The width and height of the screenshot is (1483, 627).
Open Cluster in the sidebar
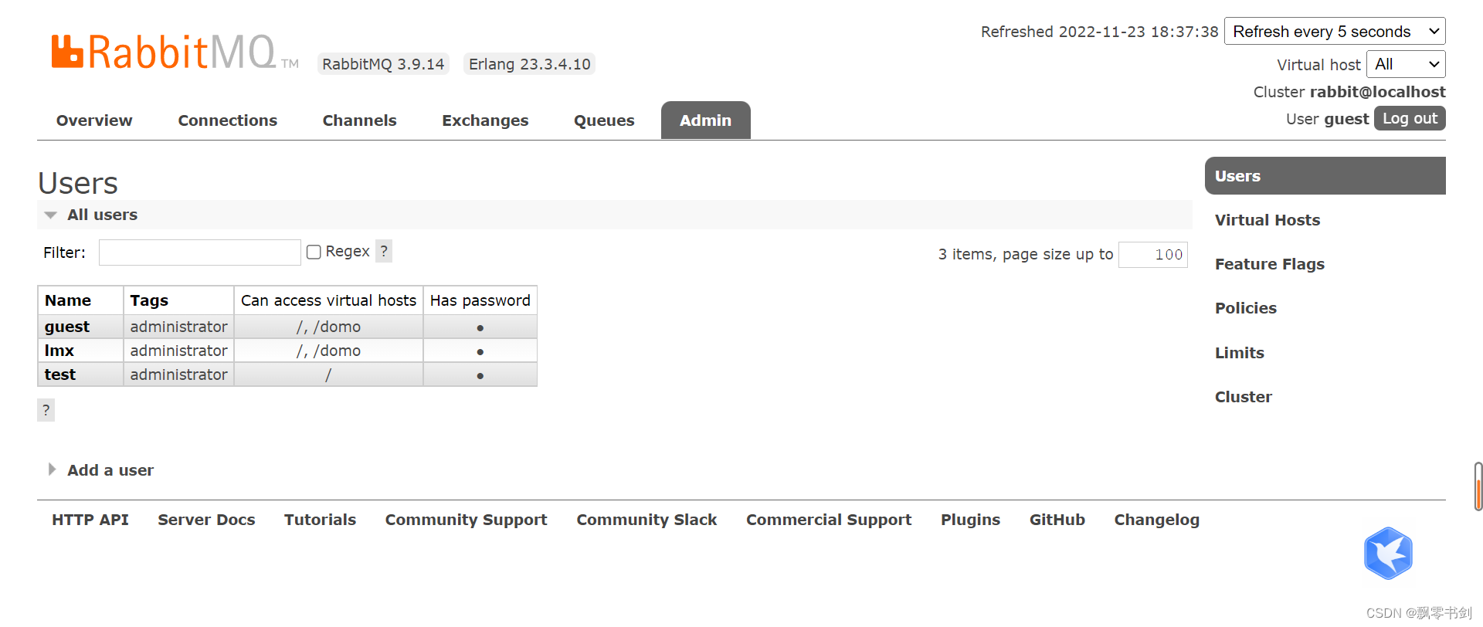[x=1244, y=397]
